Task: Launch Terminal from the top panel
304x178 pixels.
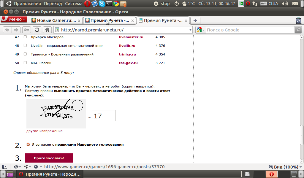Action: [x=109, y=4]
